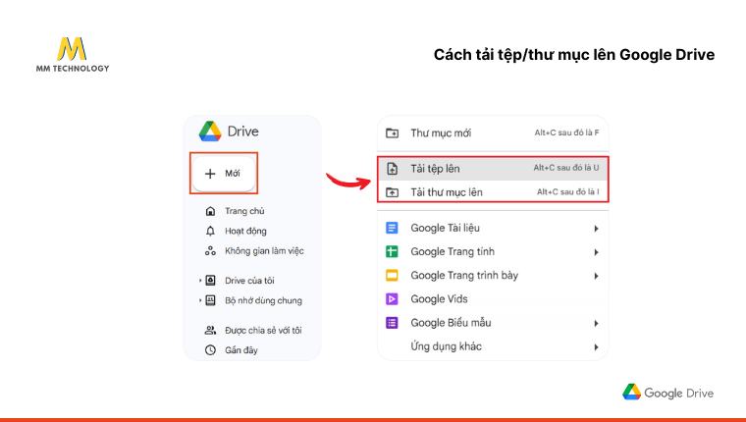Select Bộ nhớ dùng chung label
The image size is (746, 422).
pyautogui.click(x=263, y=300)
